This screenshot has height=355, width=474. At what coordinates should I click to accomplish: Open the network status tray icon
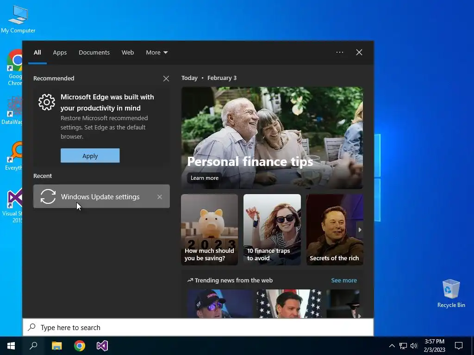point(403,346)
